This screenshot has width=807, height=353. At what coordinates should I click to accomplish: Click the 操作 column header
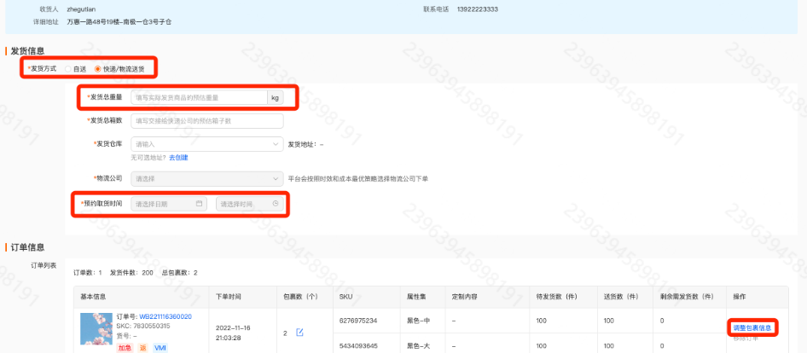pos(739,297)
